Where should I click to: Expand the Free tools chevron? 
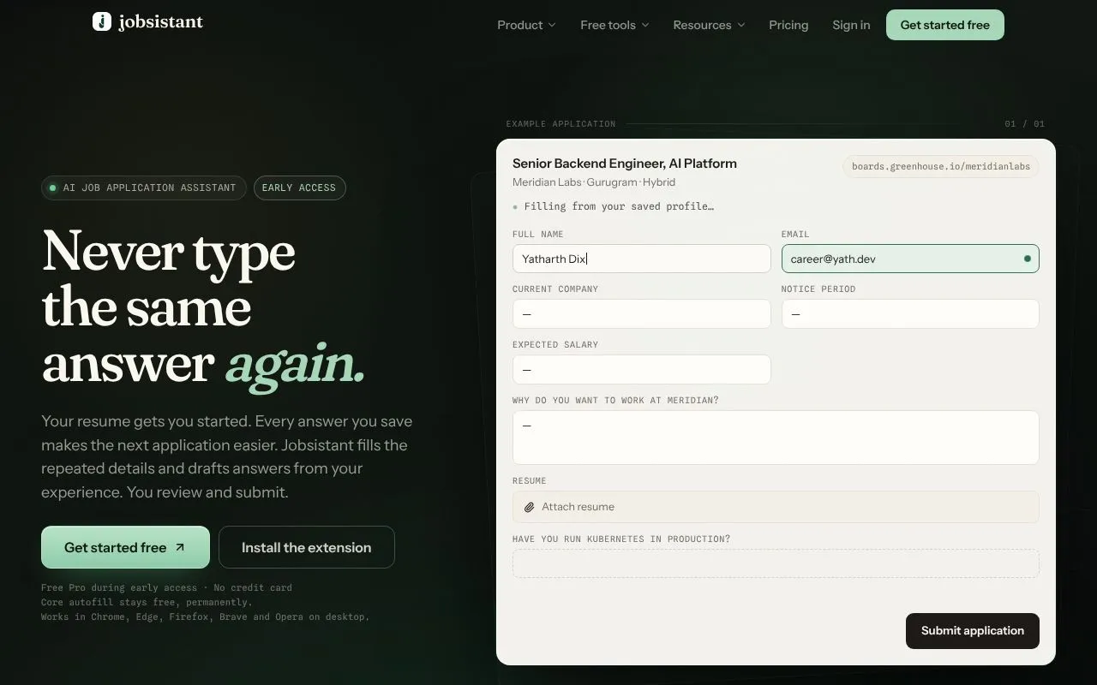(x=645, y=26)
